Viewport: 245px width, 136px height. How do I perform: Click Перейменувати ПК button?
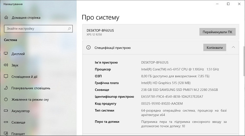point(217,32)
